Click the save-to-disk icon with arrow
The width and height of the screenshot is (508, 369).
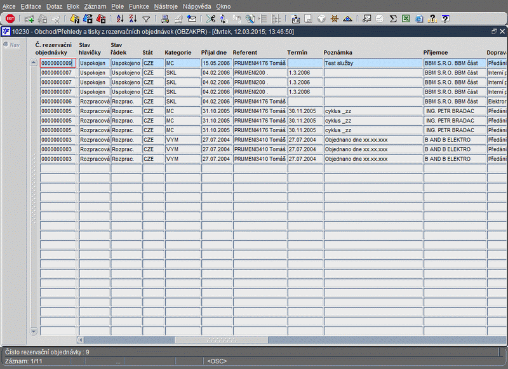click(295, 19)
